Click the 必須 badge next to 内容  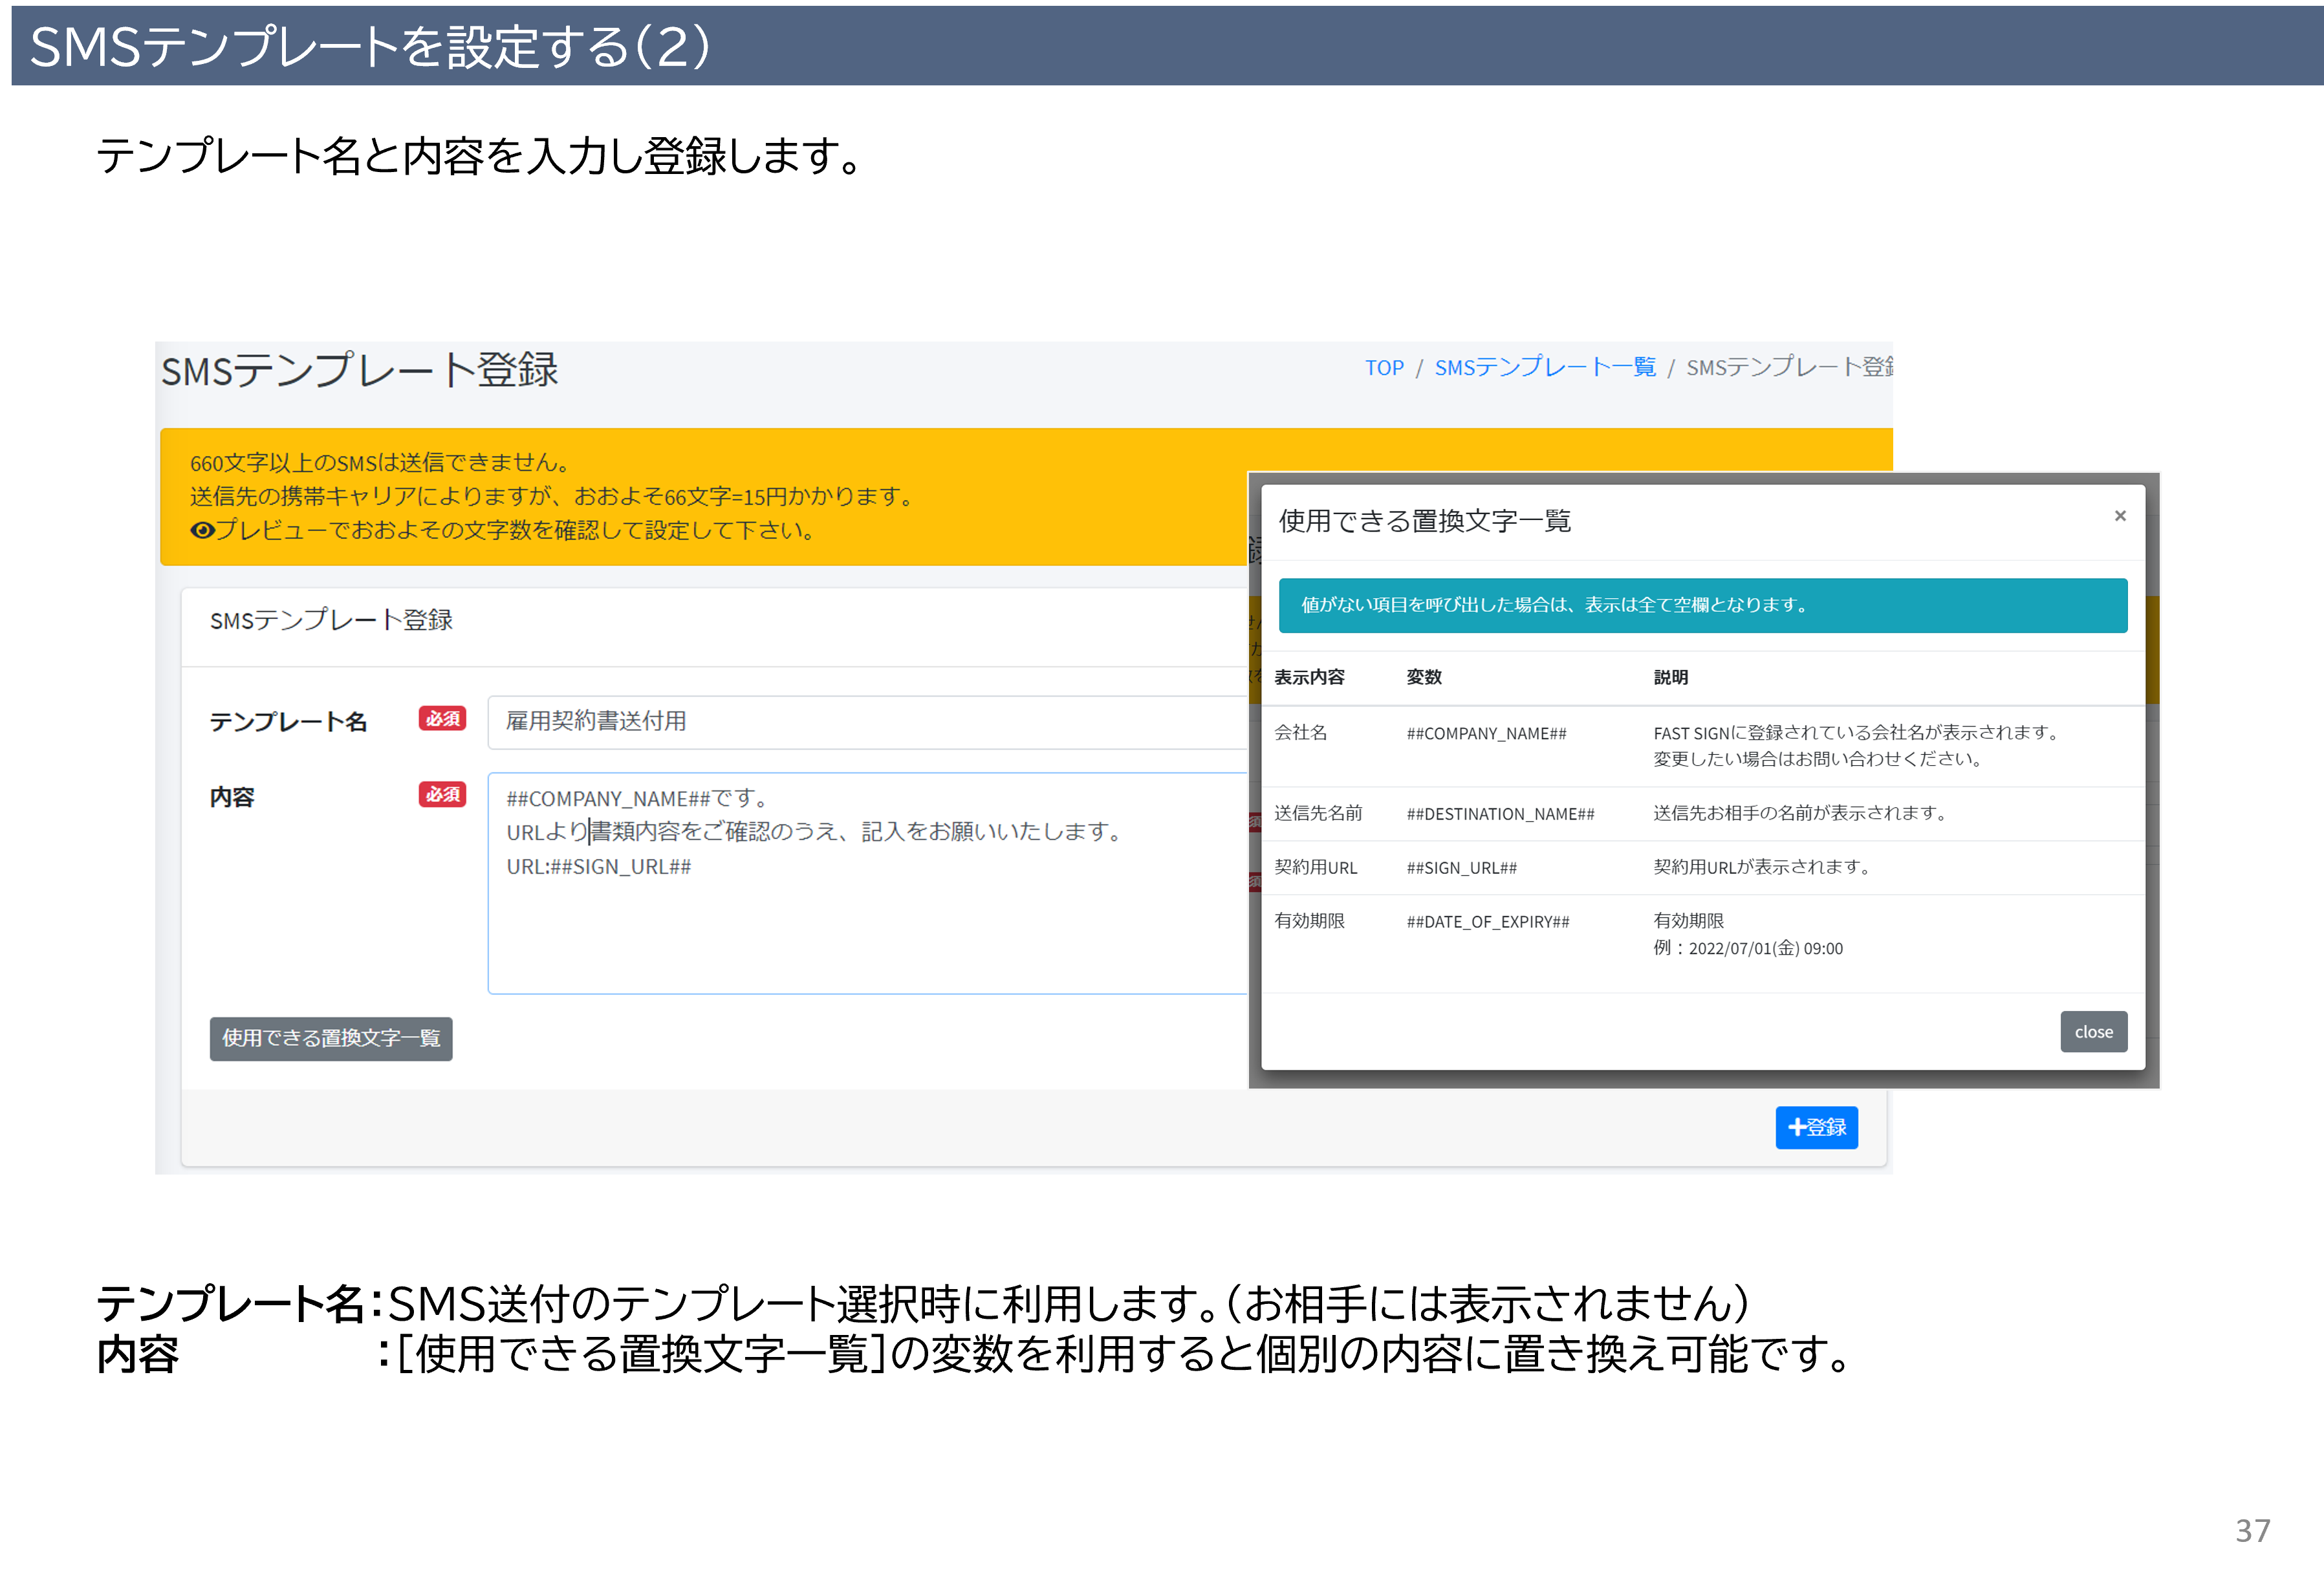tap(442, 795)
